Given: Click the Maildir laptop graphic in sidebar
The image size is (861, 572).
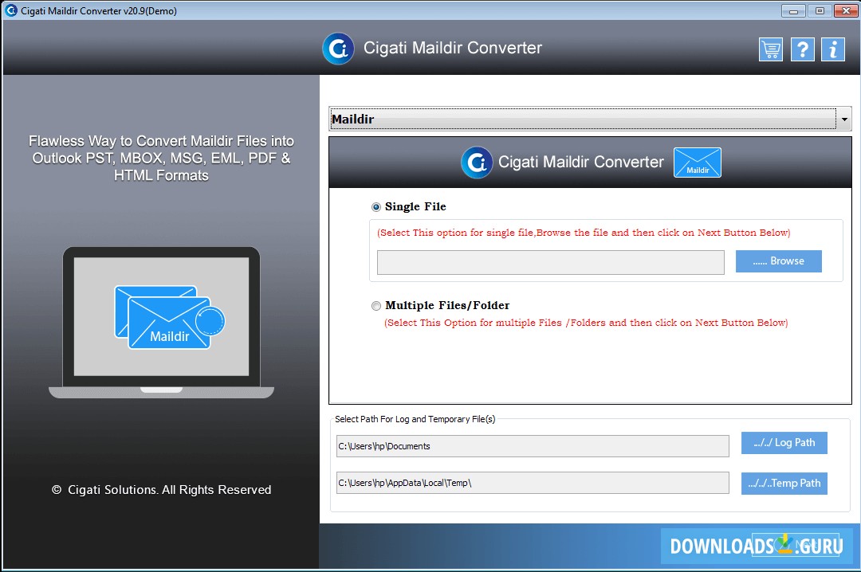Looking at the screenshot, I should tap(161, 319).
